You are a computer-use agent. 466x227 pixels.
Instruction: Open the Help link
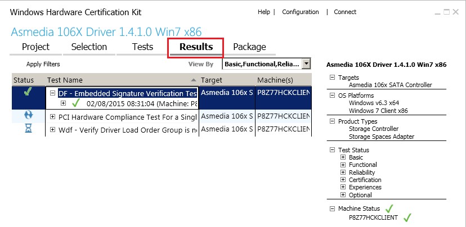264,12
